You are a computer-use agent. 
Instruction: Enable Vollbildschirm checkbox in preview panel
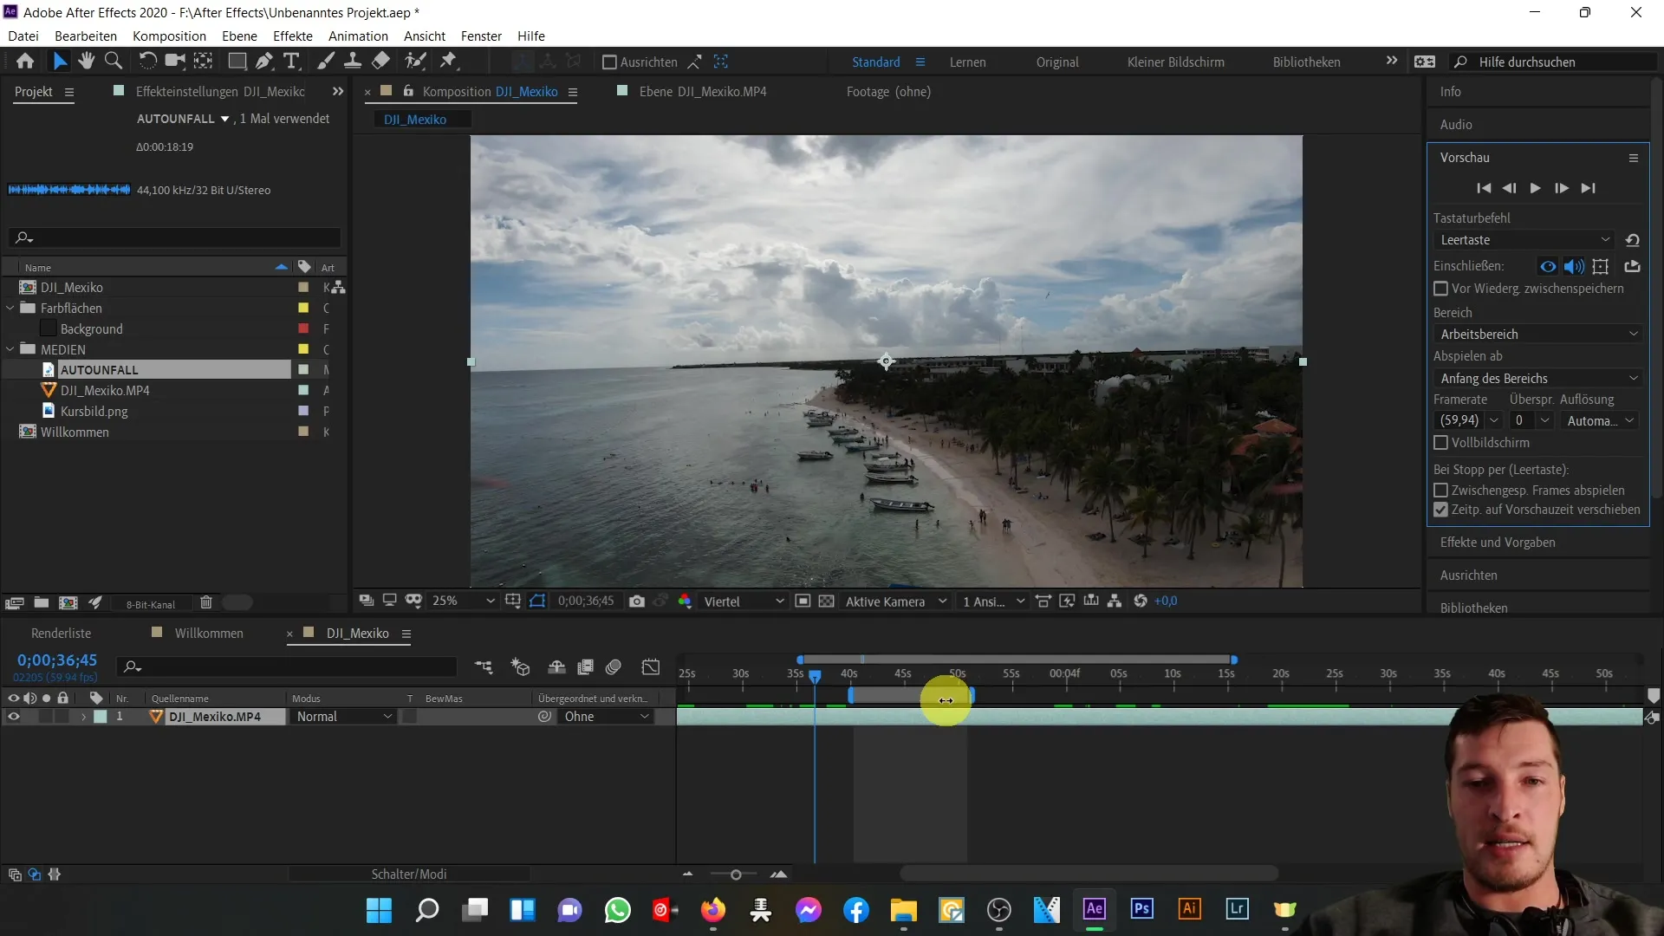point(1441,442)
